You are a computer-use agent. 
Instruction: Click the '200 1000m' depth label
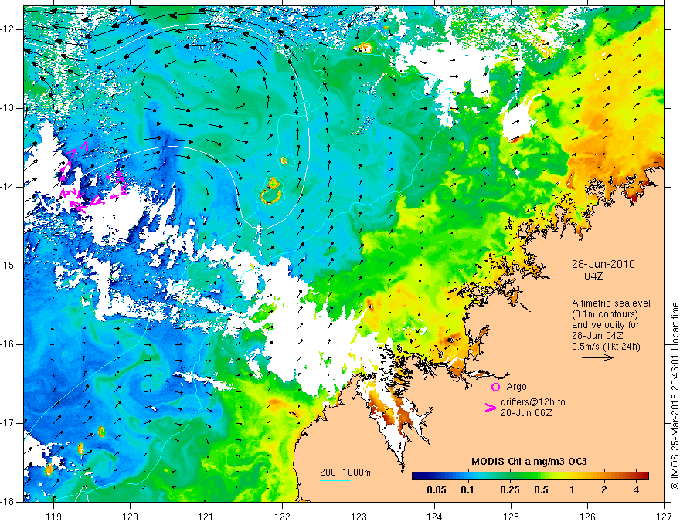(x=345, y=472)
